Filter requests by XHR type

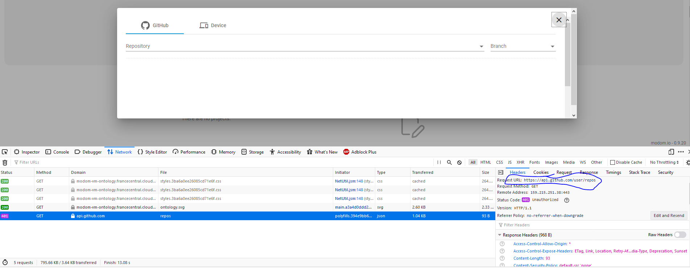(520, 162)
